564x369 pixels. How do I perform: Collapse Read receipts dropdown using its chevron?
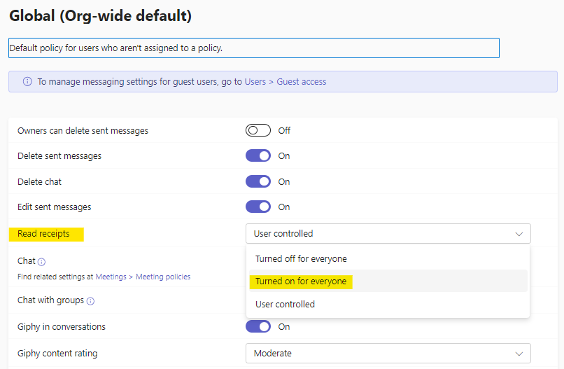point(519,234)
